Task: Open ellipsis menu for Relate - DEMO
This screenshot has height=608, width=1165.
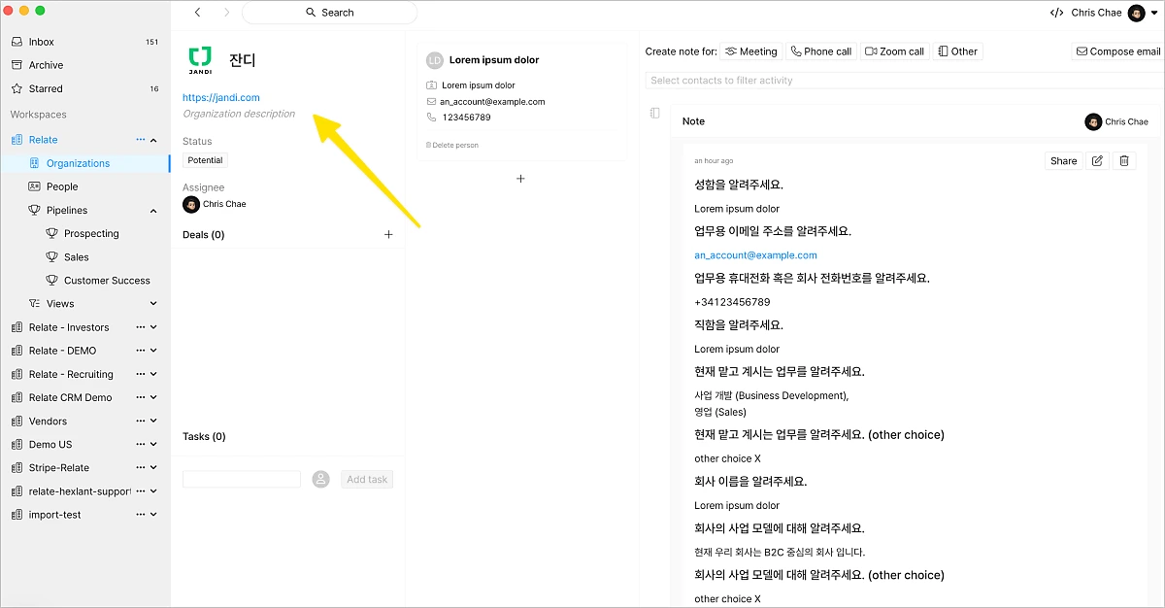Action: (x=141, y=351)
